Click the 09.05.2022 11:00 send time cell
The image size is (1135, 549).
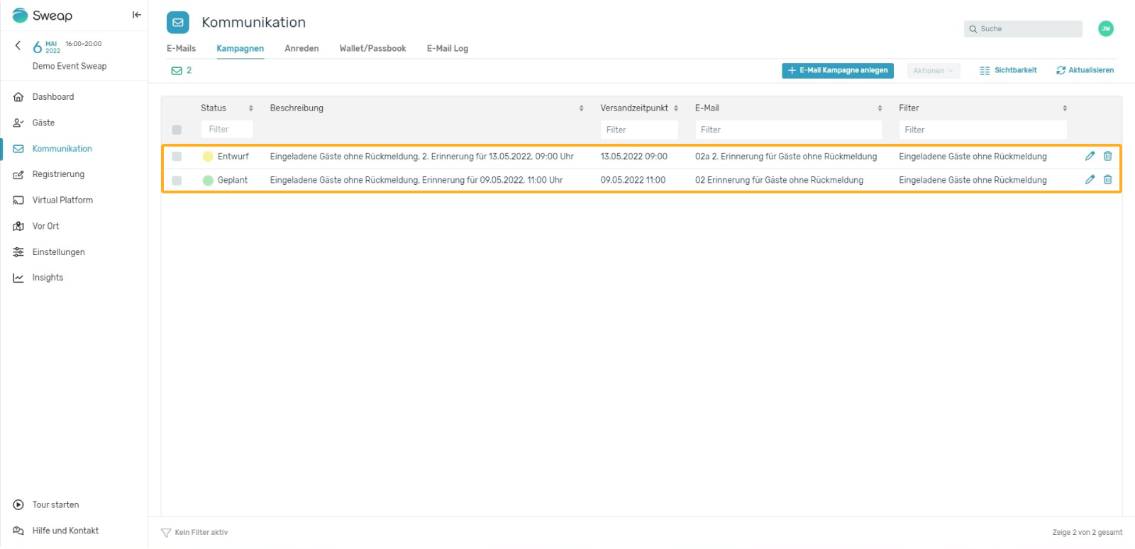[x=633, y=180]
